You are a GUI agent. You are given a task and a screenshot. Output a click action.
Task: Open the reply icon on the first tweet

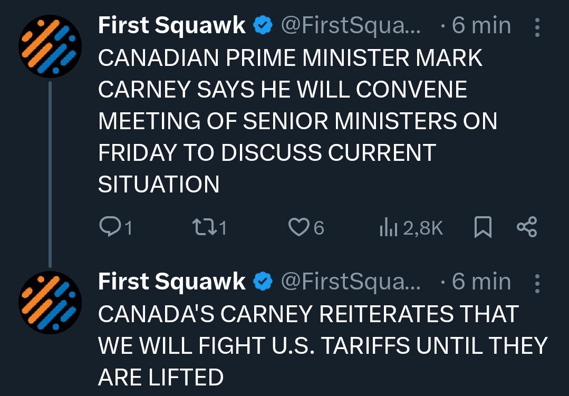[x=109, y=227]
